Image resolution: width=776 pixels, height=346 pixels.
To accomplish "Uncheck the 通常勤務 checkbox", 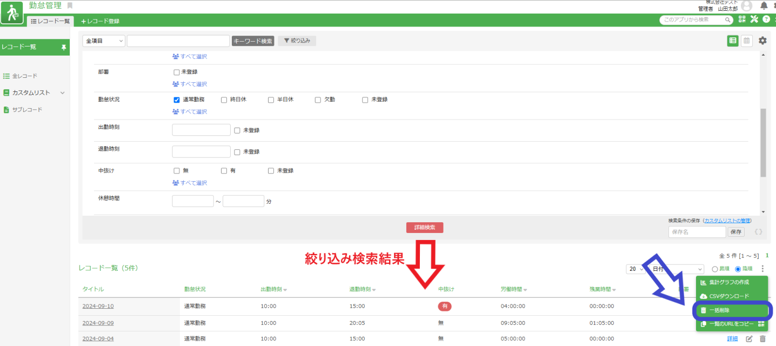I will point(177,100).
